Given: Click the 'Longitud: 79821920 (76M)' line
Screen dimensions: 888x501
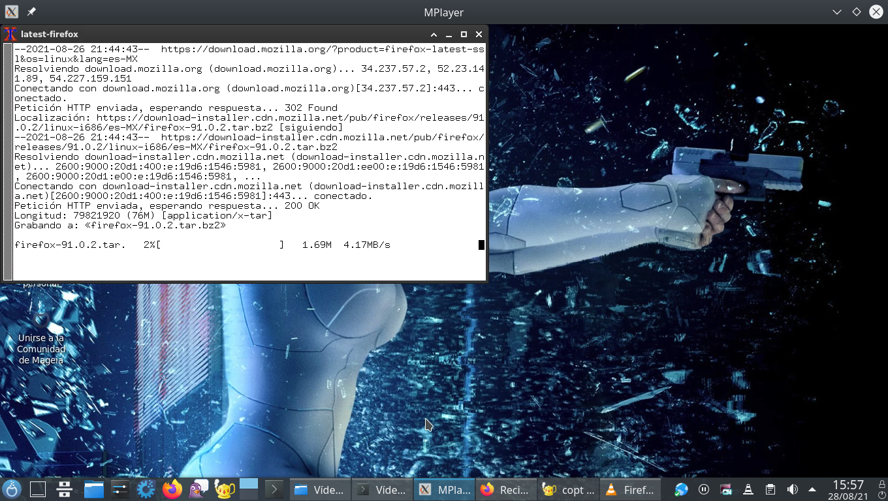Looking at the screenshot, I should click(x=144, y=215).
